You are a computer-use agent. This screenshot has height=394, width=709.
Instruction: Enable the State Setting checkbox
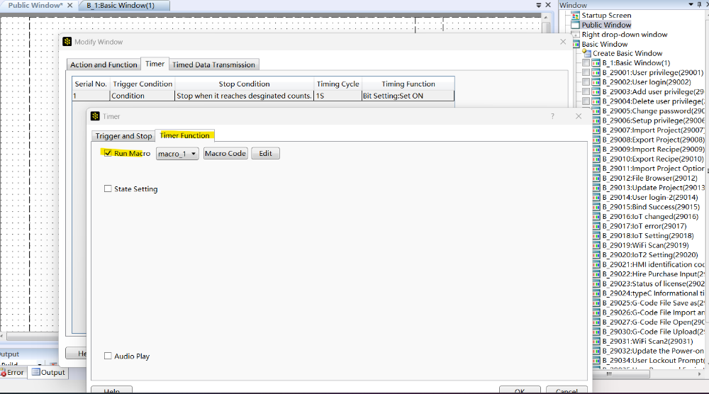click(108, 189)
